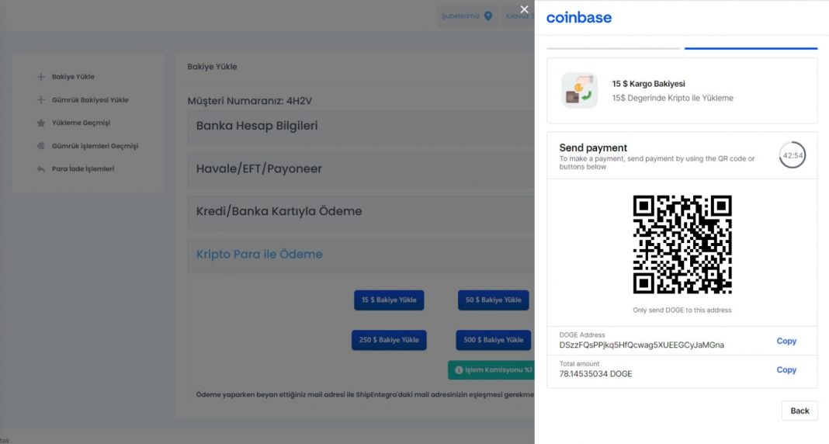Copy the total DOGE amount
This screenshot has width=829, height=444.
pos(786,369)
